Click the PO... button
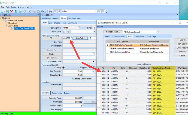188x115 pixels. point(52,38)
